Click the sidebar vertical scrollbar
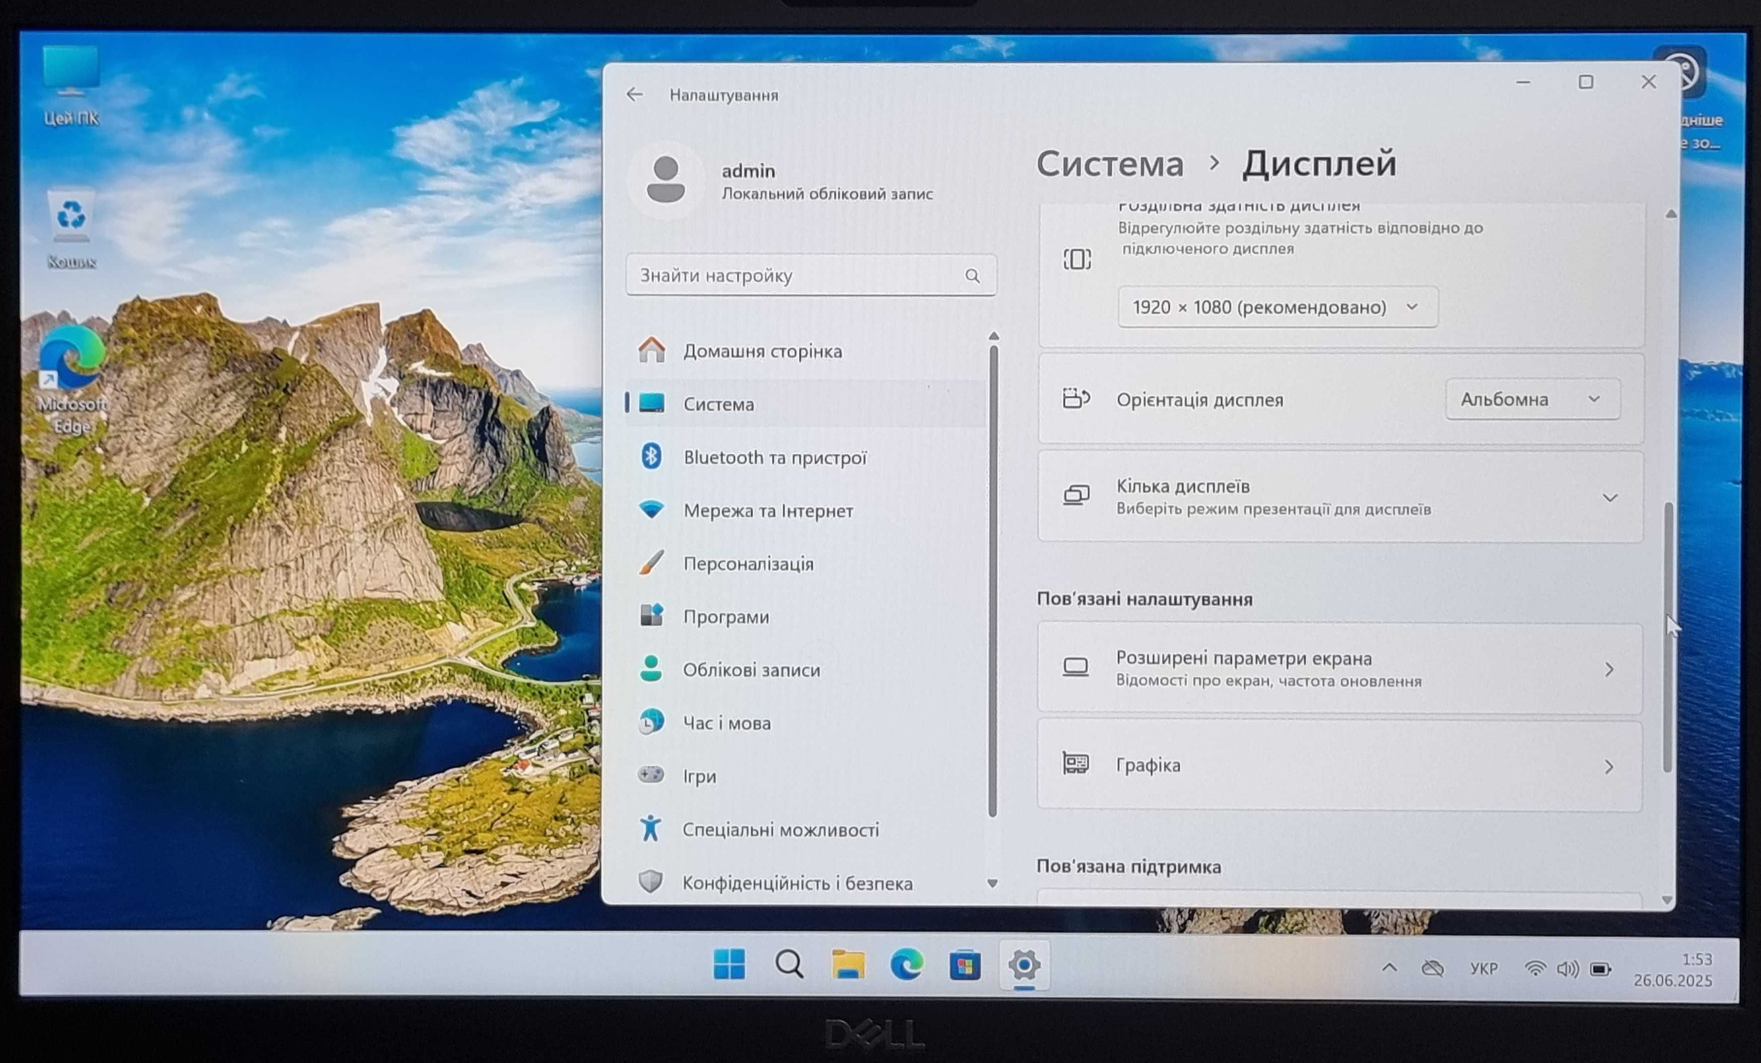1761x1063 pixels. point(993,582)
